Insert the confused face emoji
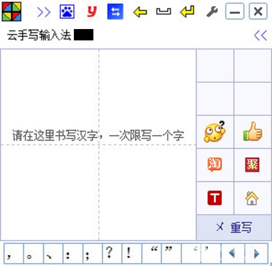Image resolution: width=272 pixels, height=266 pixels. (215, 132)
